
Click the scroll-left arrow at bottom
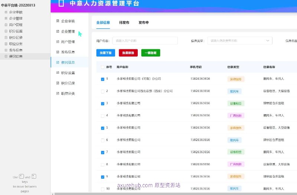click(x=53, y=194)
